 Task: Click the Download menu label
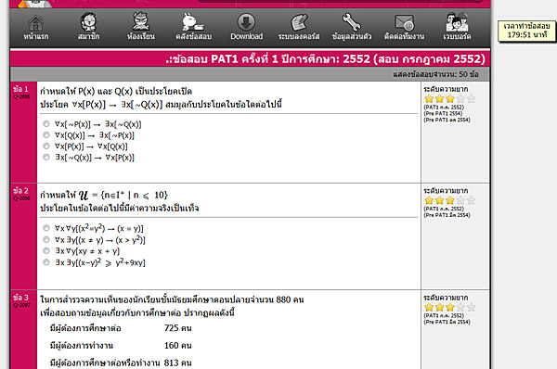tap(247, 36)
